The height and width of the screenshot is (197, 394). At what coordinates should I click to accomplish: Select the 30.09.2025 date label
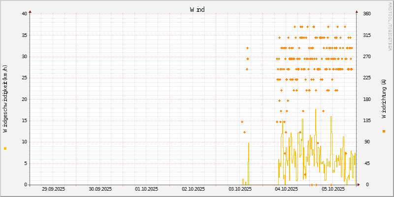100,189
